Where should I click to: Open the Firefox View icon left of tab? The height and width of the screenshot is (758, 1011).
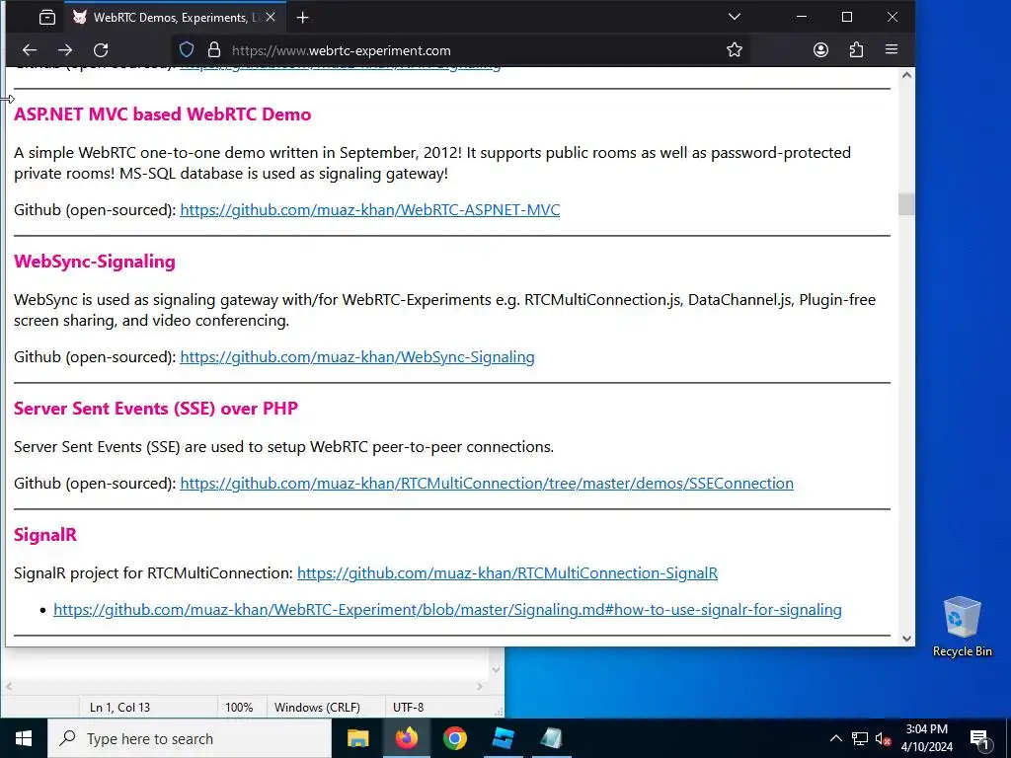47,18
